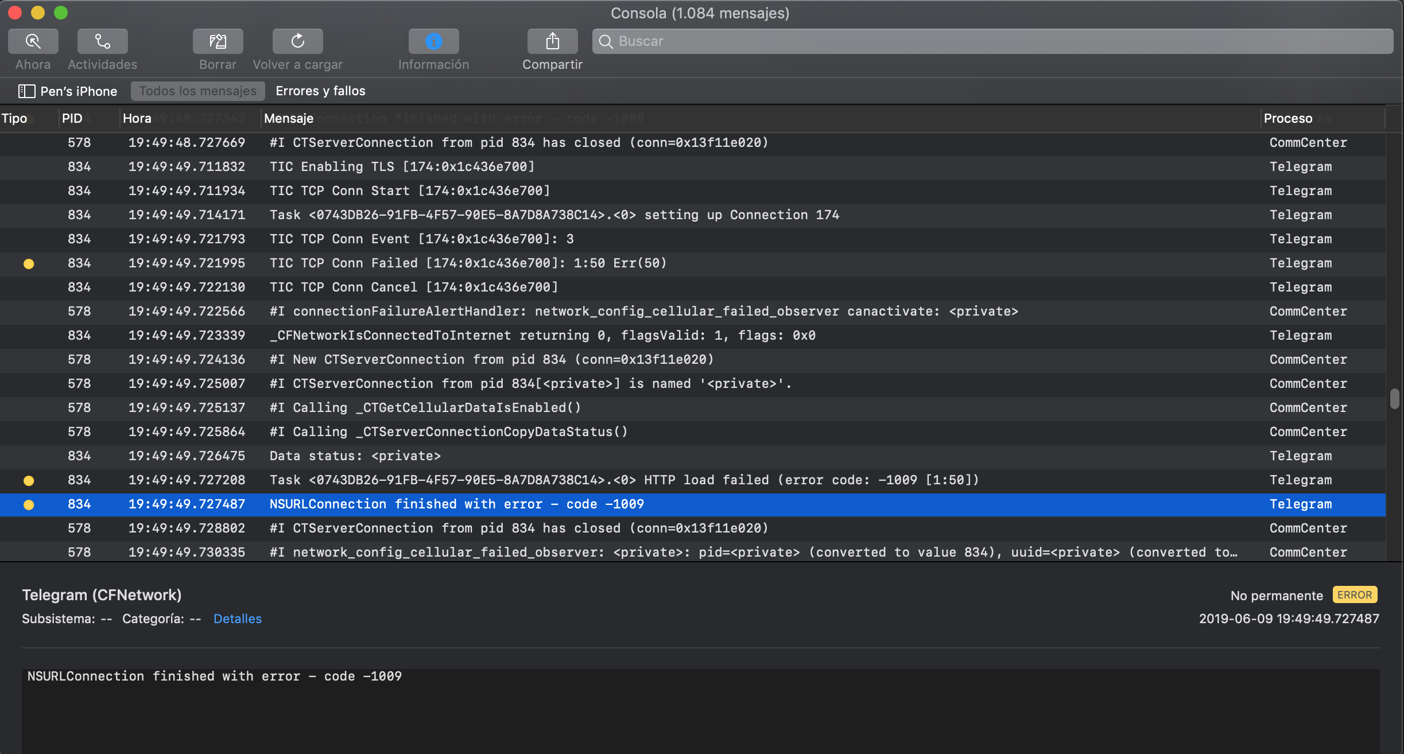1404x754 pixels.
Task: Click yellow dot of the selected NSURLConnection row
Action: [29, 505]
